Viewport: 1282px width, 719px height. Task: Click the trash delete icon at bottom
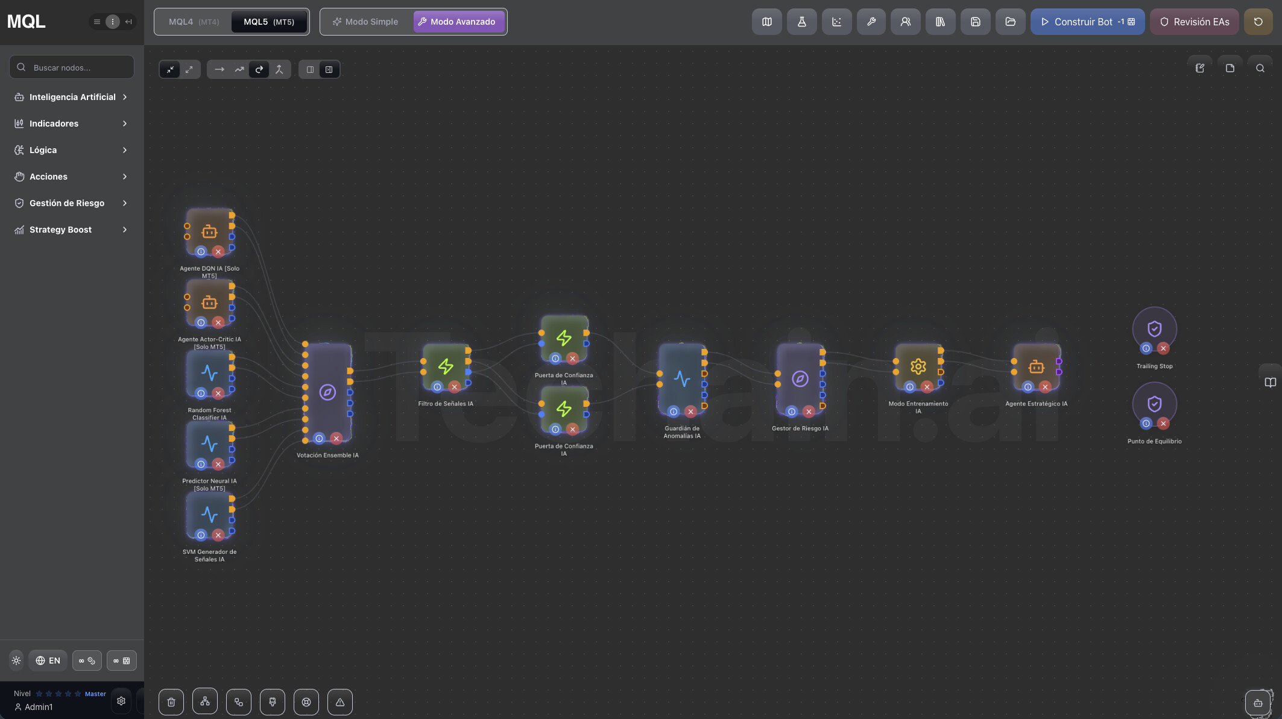click(171, 702)
